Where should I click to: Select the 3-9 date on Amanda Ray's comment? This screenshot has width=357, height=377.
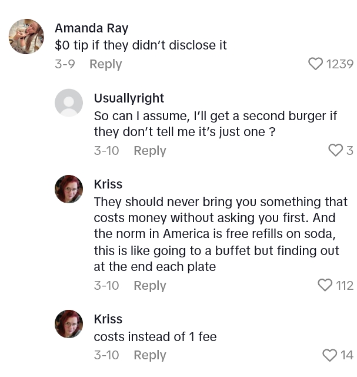[65, 64]
